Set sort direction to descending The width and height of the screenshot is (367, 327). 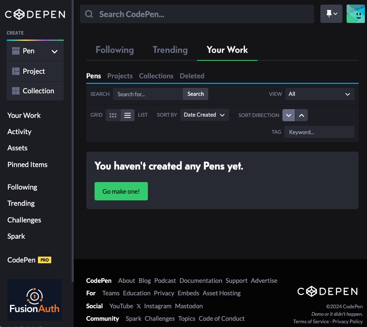point(289,115)
